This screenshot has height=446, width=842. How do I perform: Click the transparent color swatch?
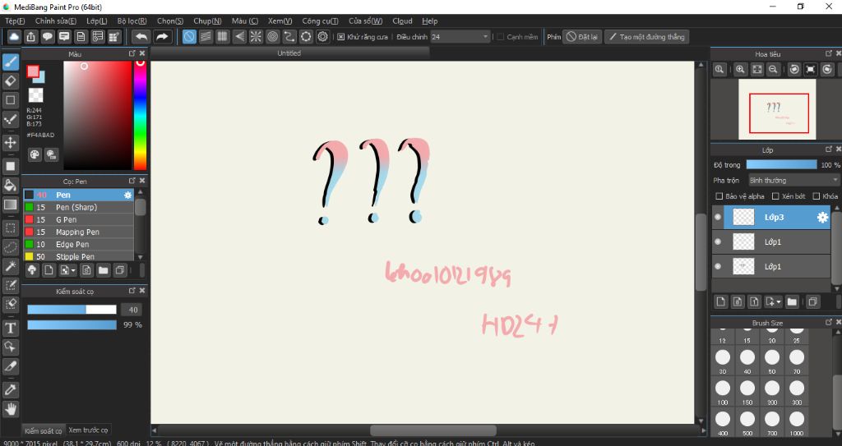35,95
